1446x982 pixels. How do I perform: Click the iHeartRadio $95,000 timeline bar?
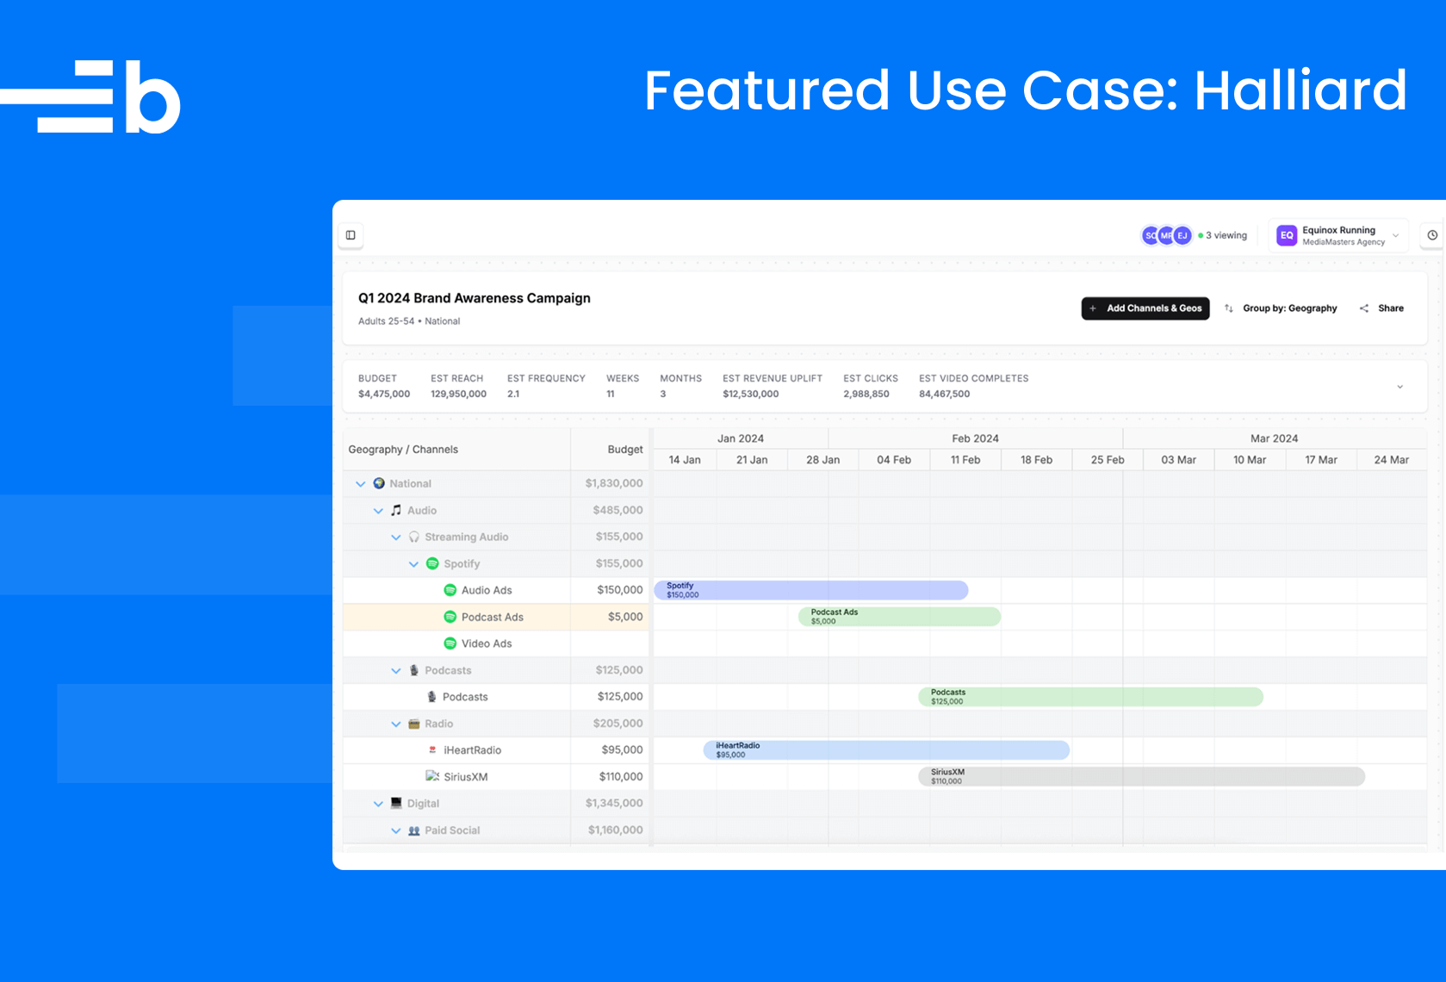click(886, 750)
